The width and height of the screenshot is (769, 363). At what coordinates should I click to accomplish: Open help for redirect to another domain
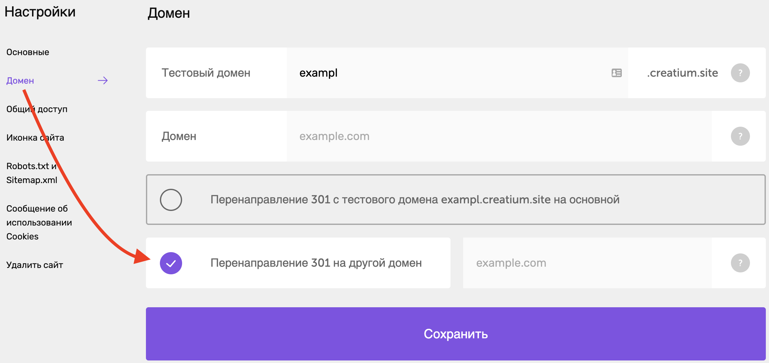[740, 263]
